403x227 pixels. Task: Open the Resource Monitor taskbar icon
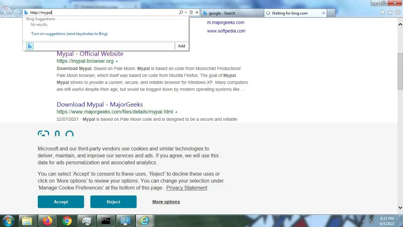(x=86, y=221)
